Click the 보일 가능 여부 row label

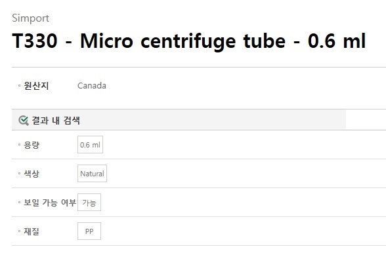pyautogui.click(x=50, y=203)
